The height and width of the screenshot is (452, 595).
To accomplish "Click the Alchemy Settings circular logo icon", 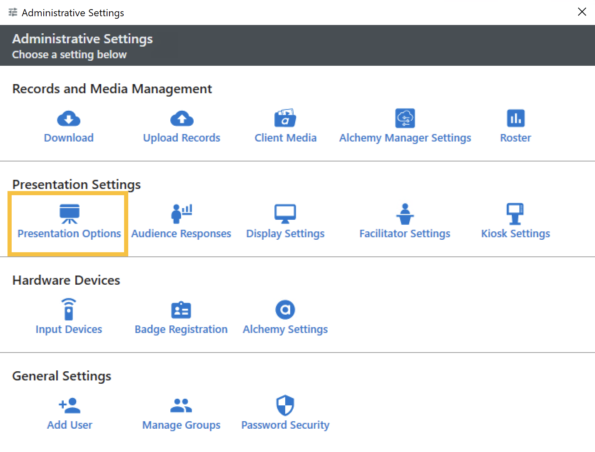I will [x=285, y=310].
